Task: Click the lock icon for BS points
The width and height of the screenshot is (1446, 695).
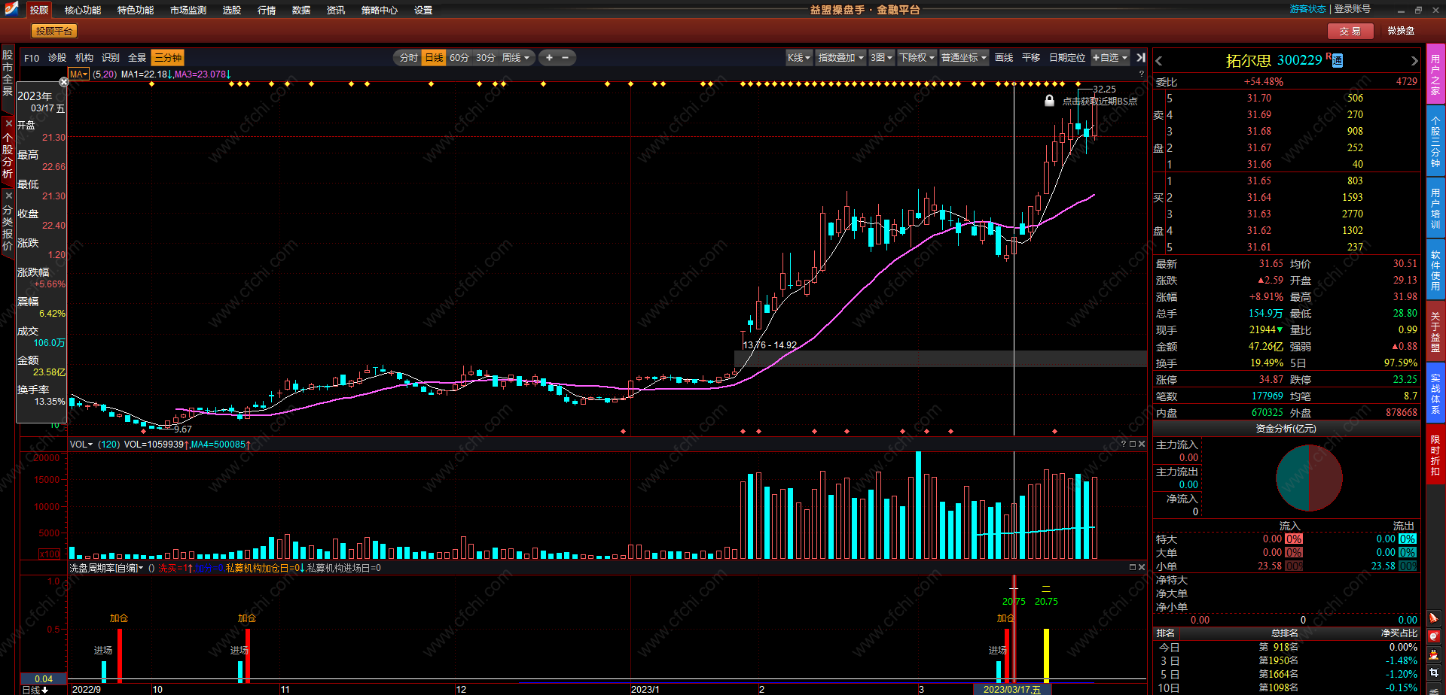Action: point(1049,101)
